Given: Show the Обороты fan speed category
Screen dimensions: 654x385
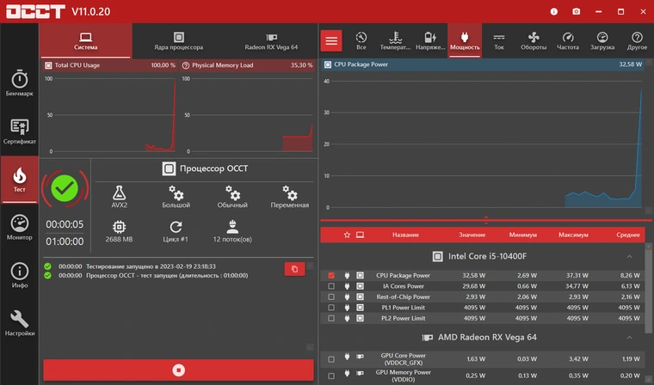Looking at the screenshot, I should point(534,41).
